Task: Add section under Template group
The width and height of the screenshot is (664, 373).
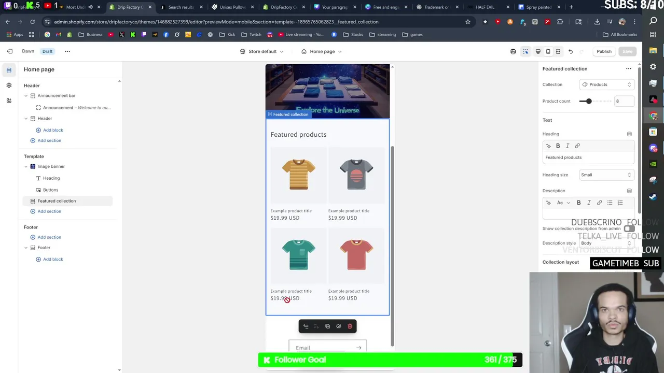Action: click(x=46, y=211)
